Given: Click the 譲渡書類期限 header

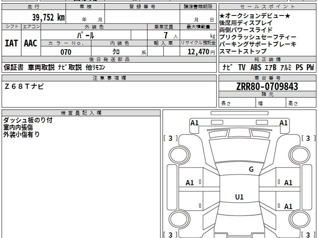Looking at the screenshot, I should click(x=198, y=7).
